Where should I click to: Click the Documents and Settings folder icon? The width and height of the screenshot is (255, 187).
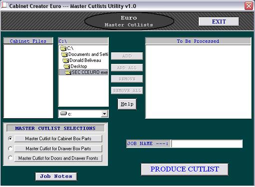pyautogui.click(x=64, y=54)
